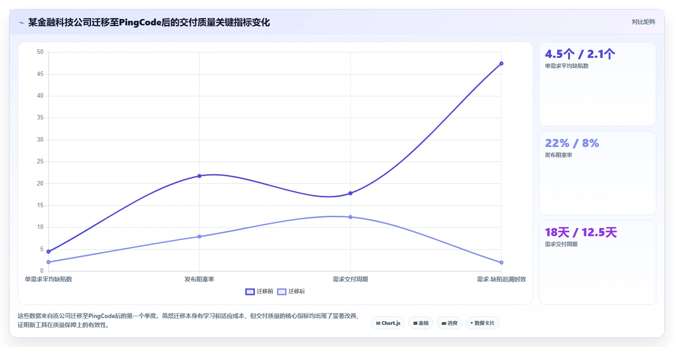Click the 4.5个 / 2.1个 card value

click(580, 54)
